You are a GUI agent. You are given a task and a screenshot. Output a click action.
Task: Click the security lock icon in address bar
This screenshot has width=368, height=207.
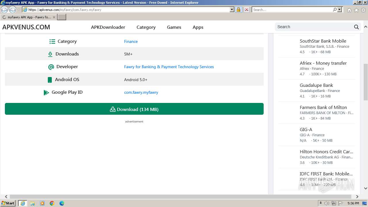[x=238, y=9]
